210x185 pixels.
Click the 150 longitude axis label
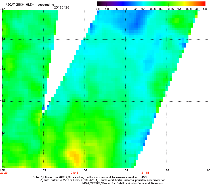pos(2,170)
